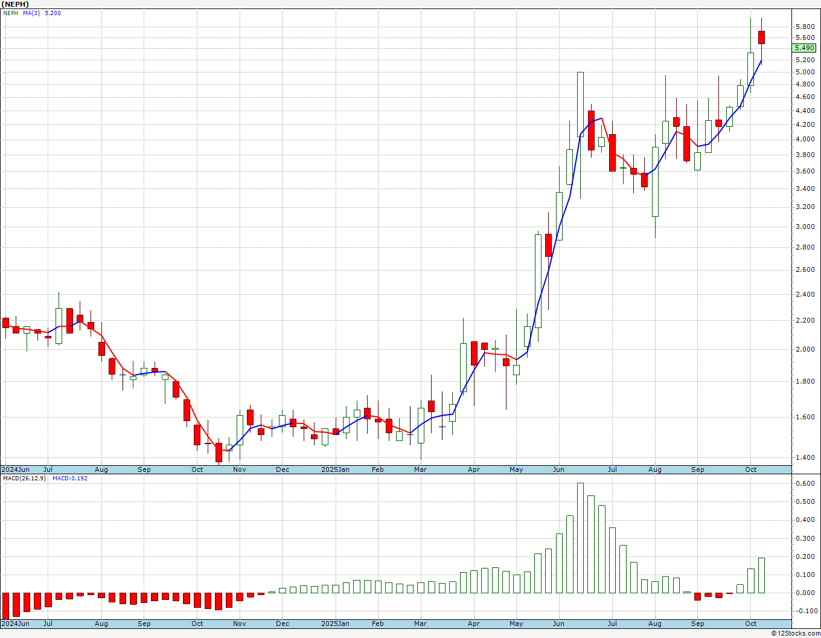Click the 0.200 MACD axis label

[805, 556]
